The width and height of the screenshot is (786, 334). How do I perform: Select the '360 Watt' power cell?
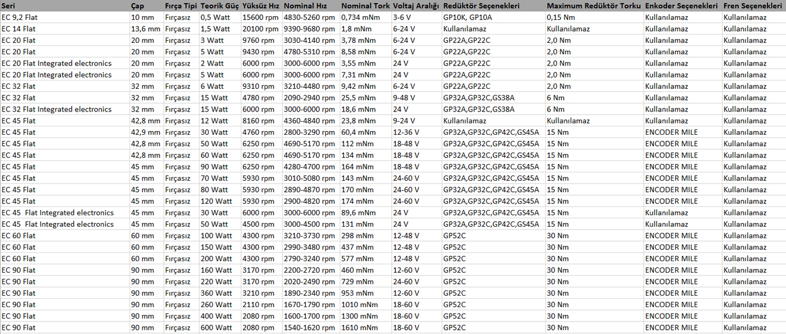tap(220, 293)
